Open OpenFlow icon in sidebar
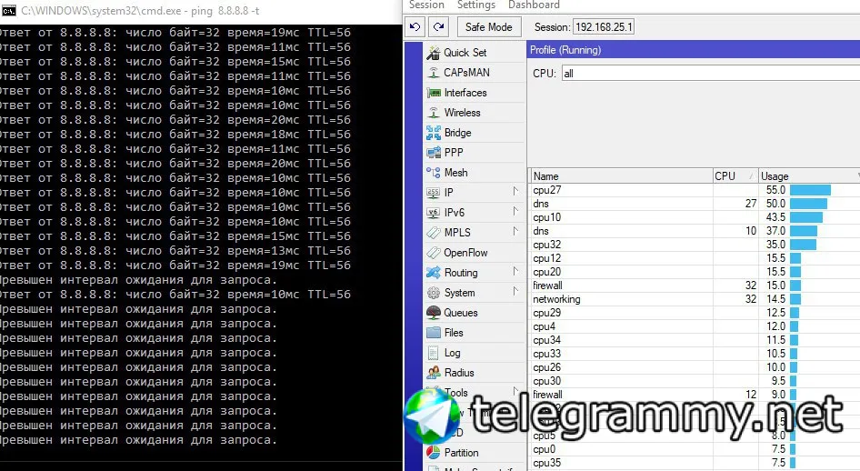 pyautogui.click(x=434, y=253)
